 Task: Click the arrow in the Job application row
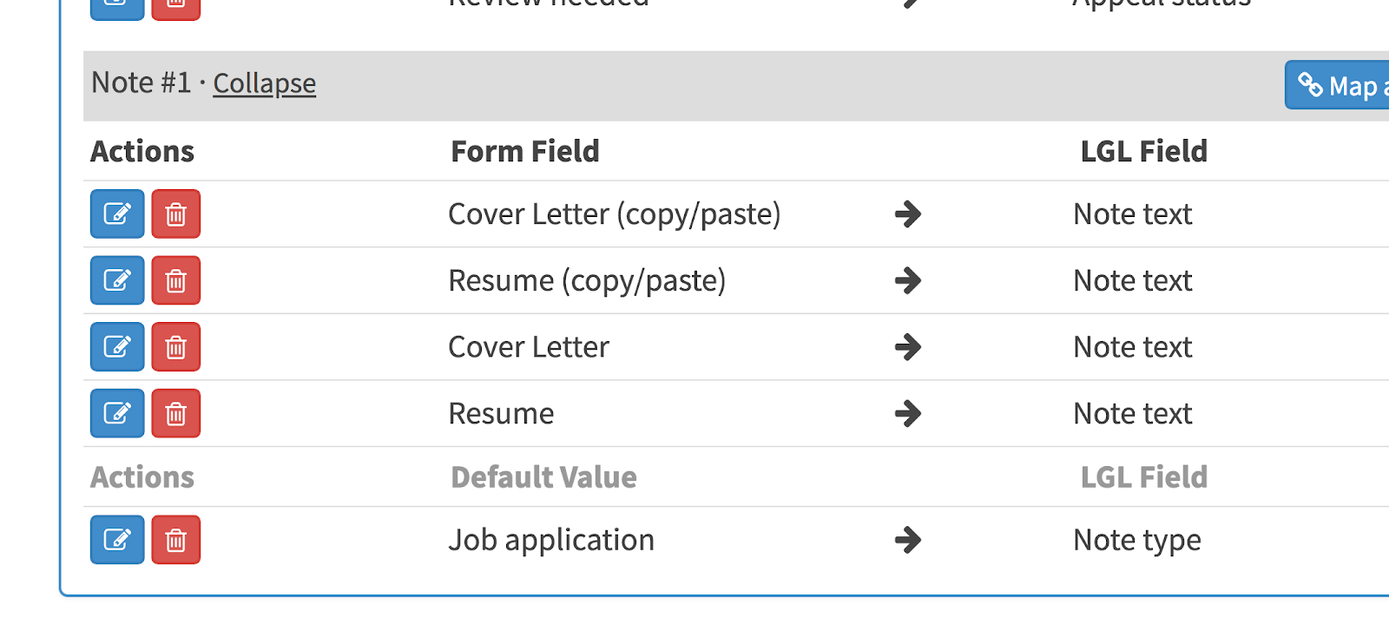click(908, 540)
